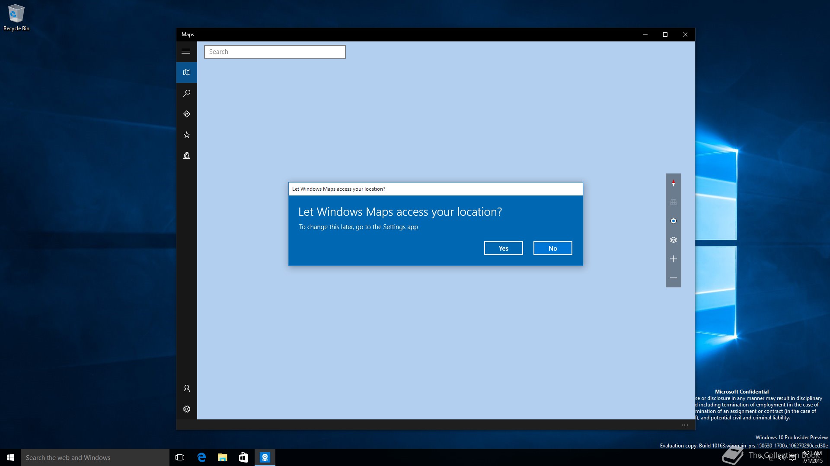Open the volume icon in system tray
This screenshot has height=466, width=830.
(782, 457)
